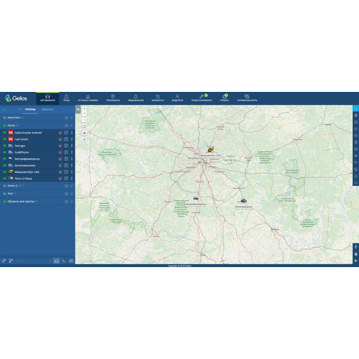Image resolution: width=359 pixels, height=359 pixels.
Task: Open the Уведомления bell section
Action: pos(136,98)
